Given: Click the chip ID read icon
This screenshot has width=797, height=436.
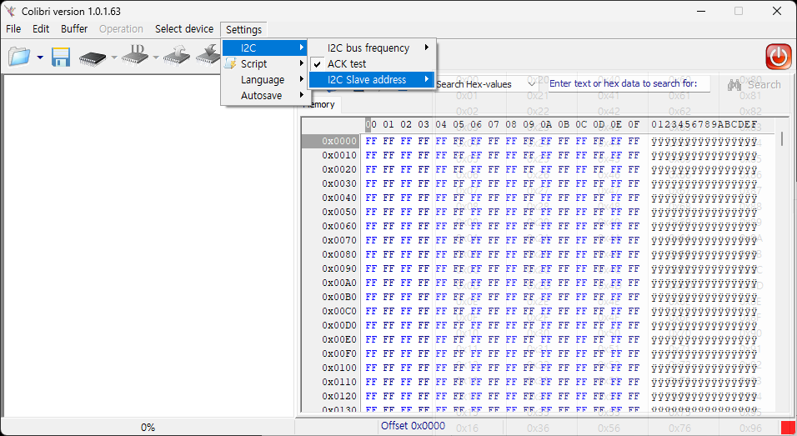Looking at the screenshot, I should click(135, 56).
